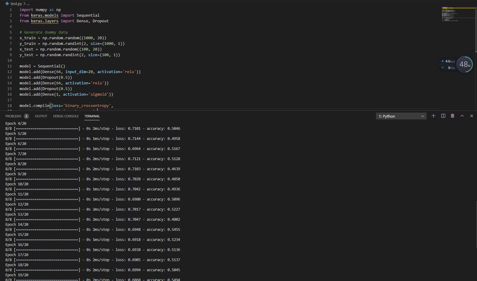Click the Dense layer line with input_dim=20
The height and width of the screenshot is (281, 477).
pos(80,72)
